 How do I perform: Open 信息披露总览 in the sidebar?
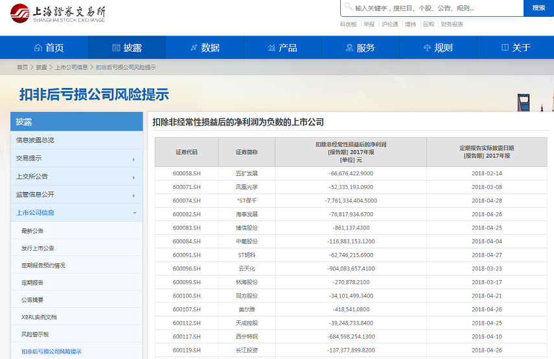(x=76, y=140)
